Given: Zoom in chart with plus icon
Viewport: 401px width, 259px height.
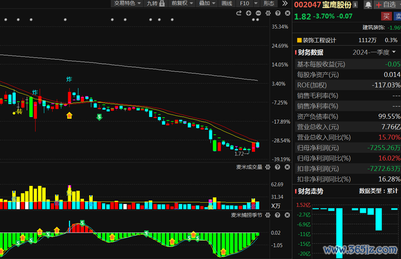Looking at the screenshot, I should point(249,13).
